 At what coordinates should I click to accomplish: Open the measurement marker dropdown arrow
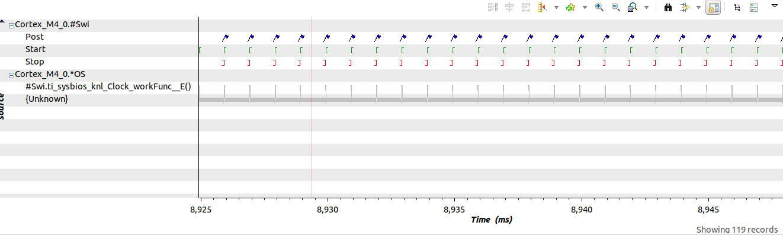point(556,7)
